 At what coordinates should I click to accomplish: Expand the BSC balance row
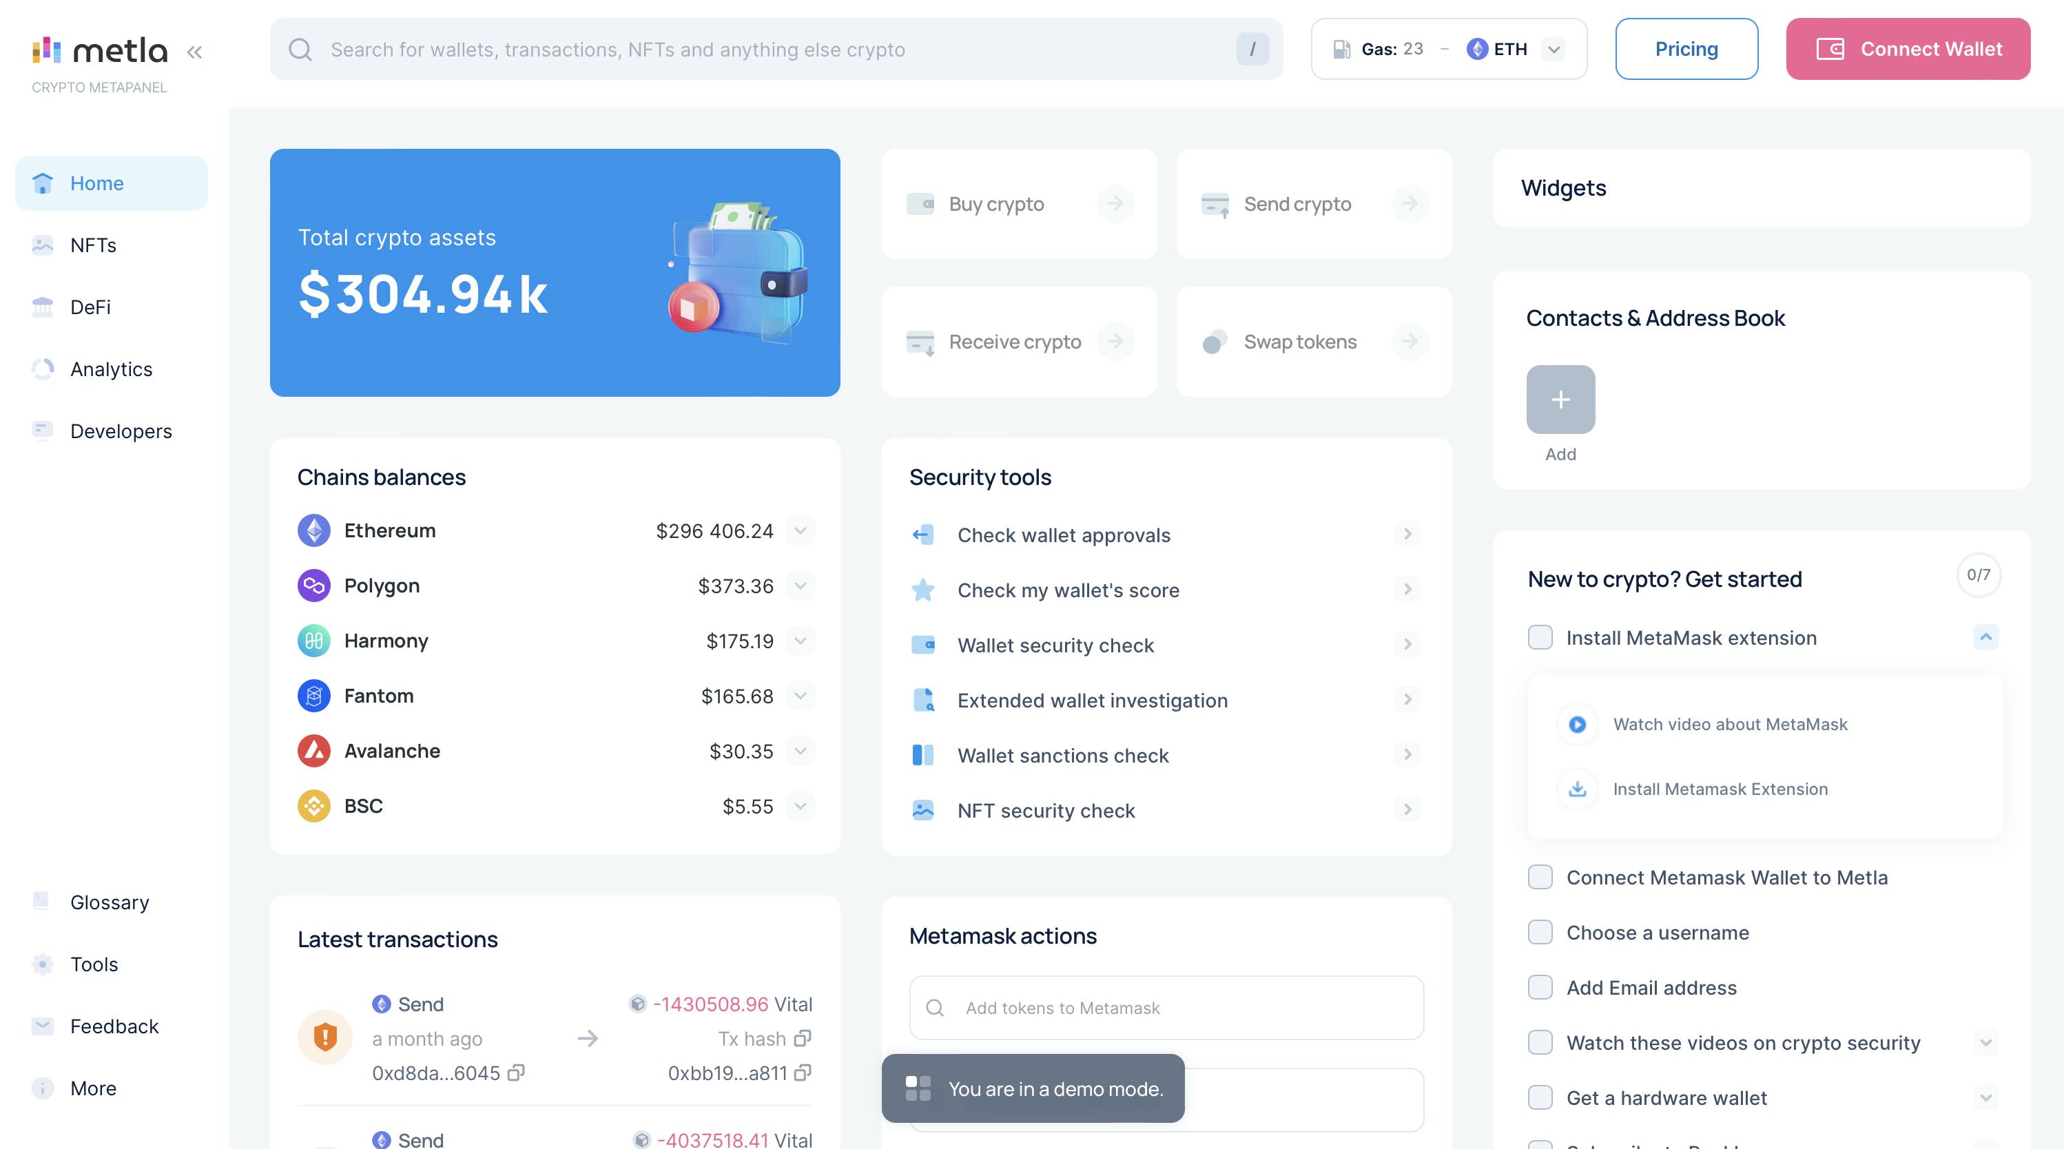pyautogui.click(x=800, y=806)
